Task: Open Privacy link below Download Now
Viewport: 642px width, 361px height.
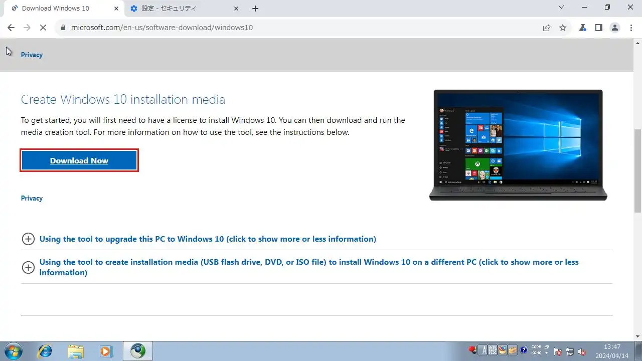Action: click(32, 198)
